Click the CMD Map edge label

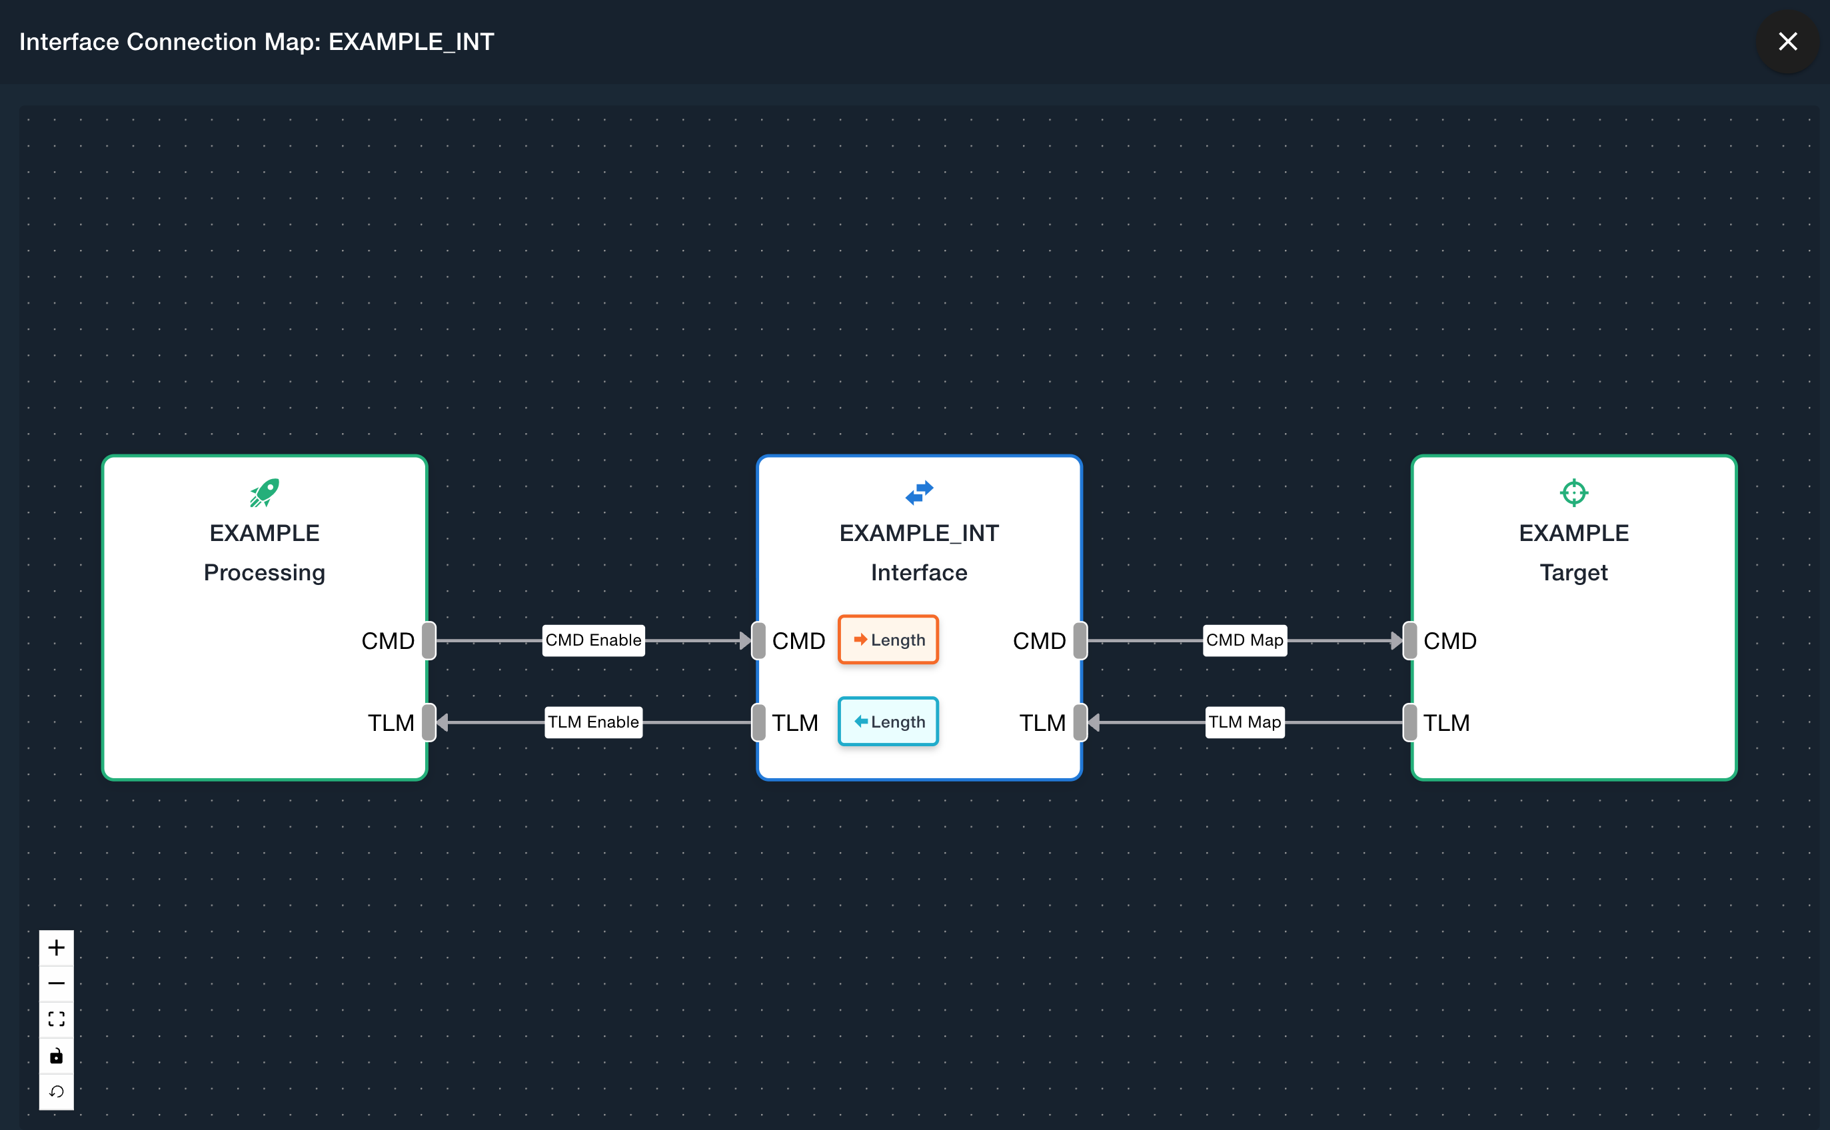[1245, 640]
